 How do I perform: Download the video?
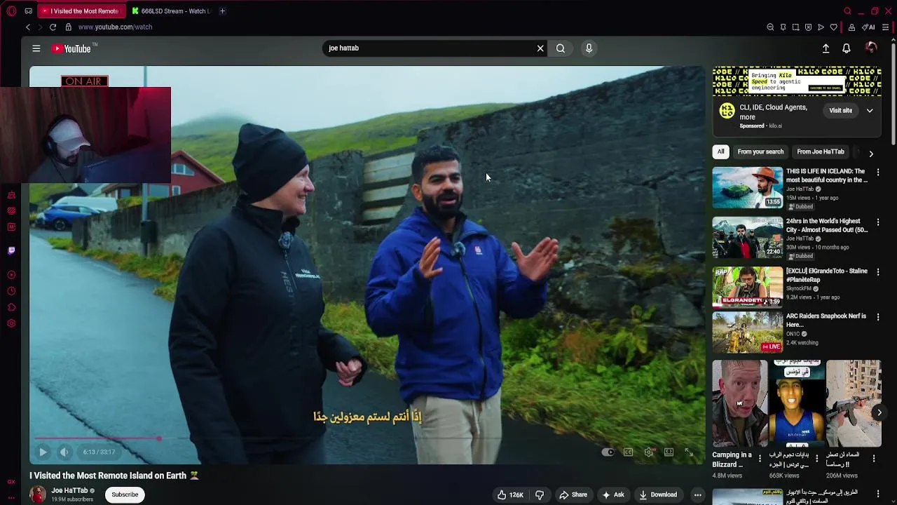click(x=658, y=495)
